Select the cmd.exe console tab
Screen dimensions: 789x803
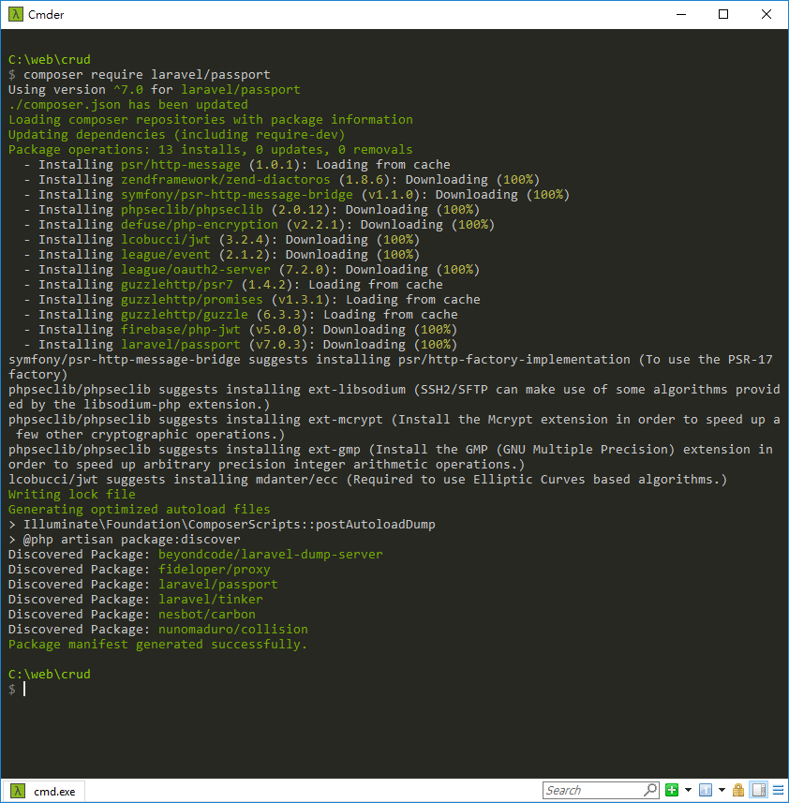44,791
